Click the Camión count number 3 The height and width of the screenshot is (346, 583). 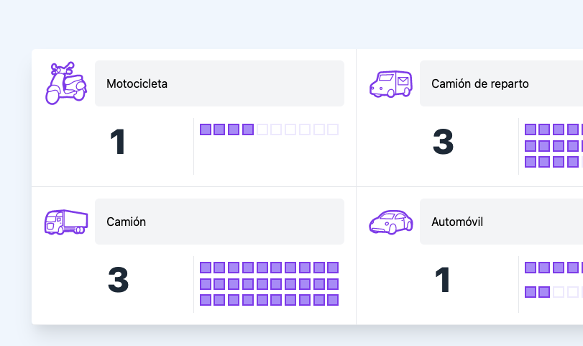[118, 281]
